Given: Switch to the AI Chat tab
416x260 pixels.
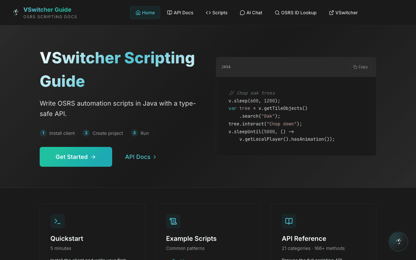Looking at the screenshot, I should [x=251, y=13].
